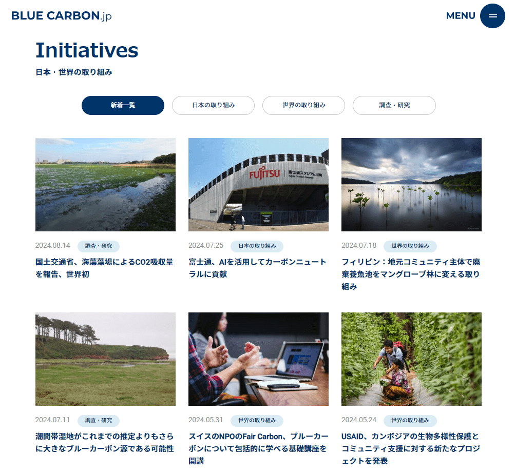Open the 国土交通省 海藻藻場 article title
This screenshot has width=515, height=473.
coord(104,268)
